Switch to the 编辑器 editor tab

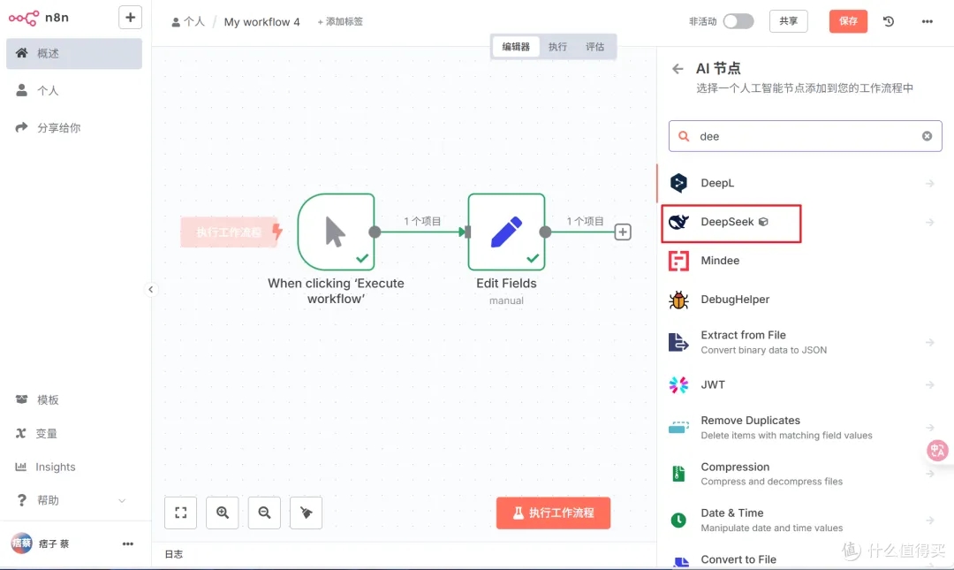516,47
